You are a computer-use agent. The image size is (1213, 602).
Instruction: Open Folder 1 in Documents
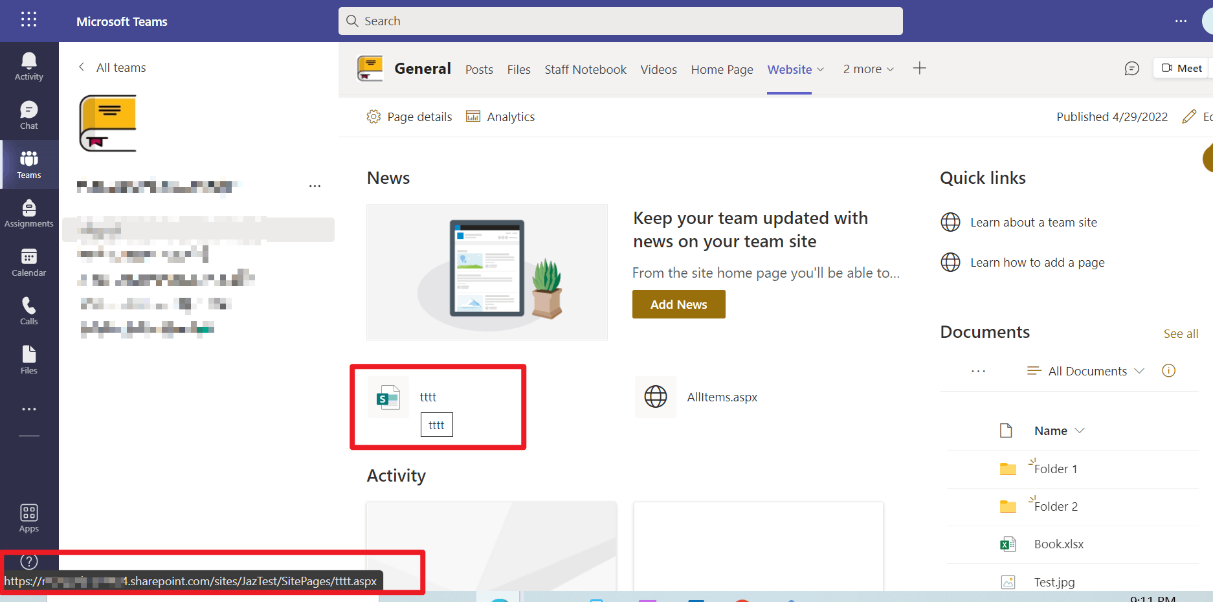point(1055,469)
